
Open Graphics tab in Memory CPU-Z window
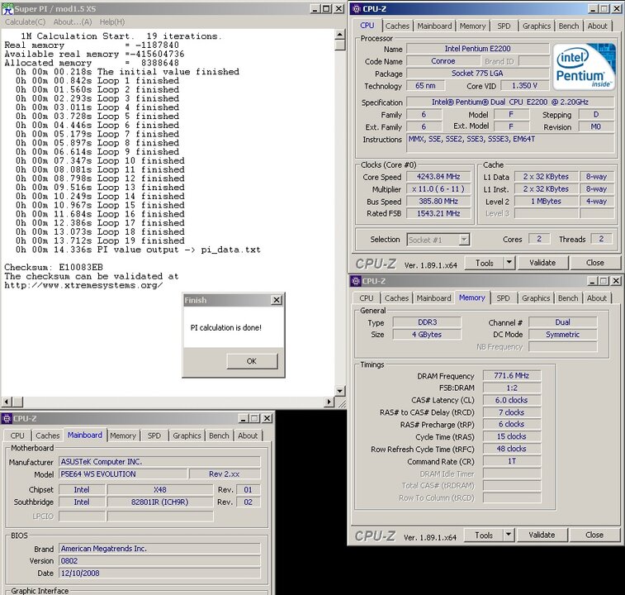(536, 298)
